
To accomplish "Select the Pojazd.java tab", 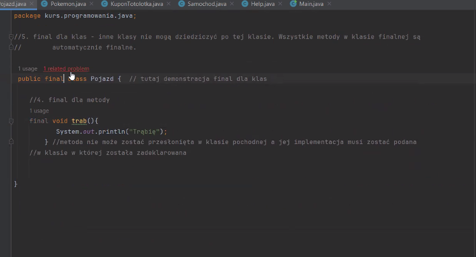I will tap(13, 4).
